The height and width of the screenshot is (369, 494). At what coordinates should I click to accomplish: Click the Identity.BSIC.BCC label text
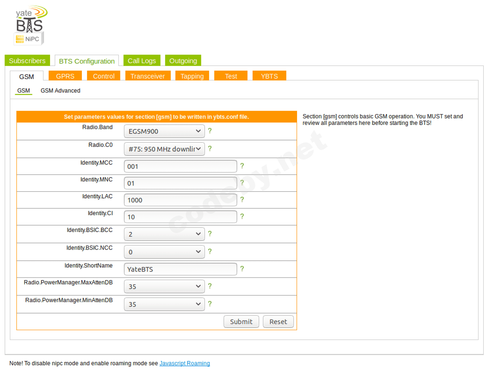click(x=90, y=230)
